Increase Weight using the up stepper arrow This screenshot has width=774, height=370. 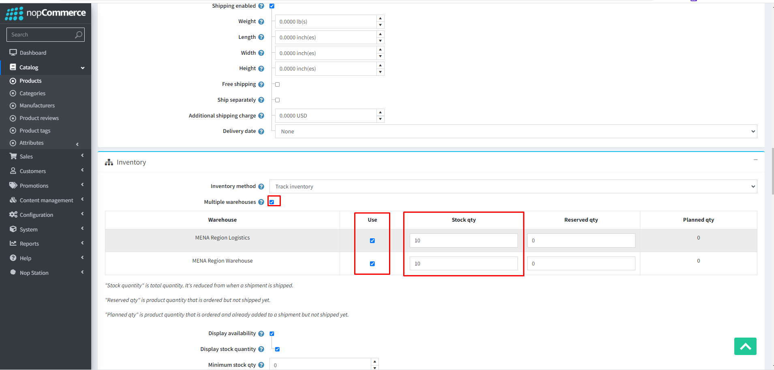pos(380,18)
